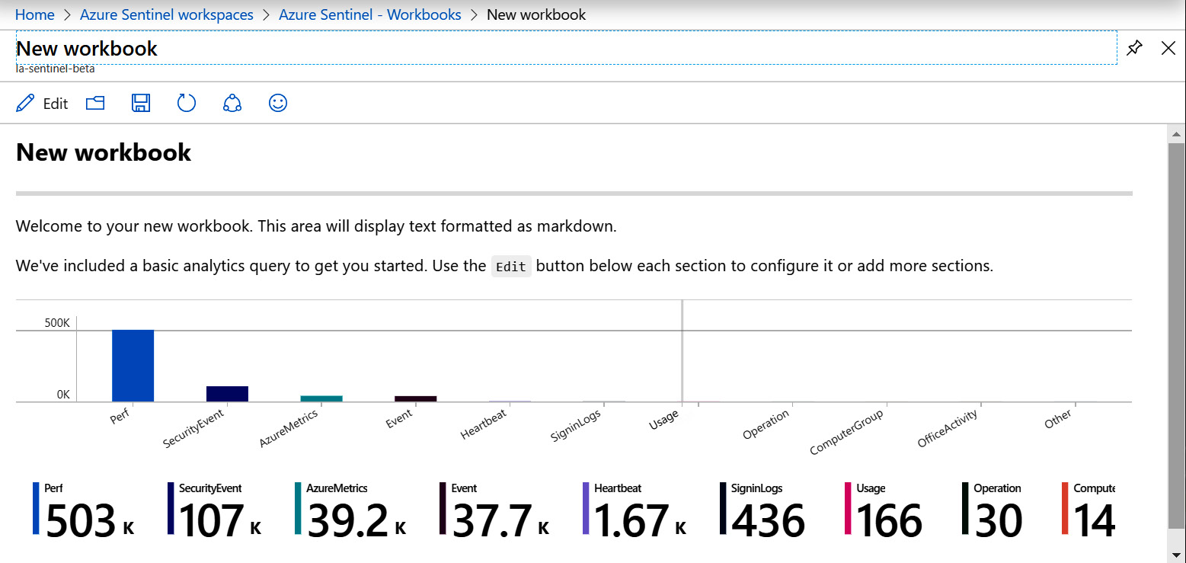Screen dimensions: 1186x563
Task: Share workbook using the share icon
Action: coord(232,103)
